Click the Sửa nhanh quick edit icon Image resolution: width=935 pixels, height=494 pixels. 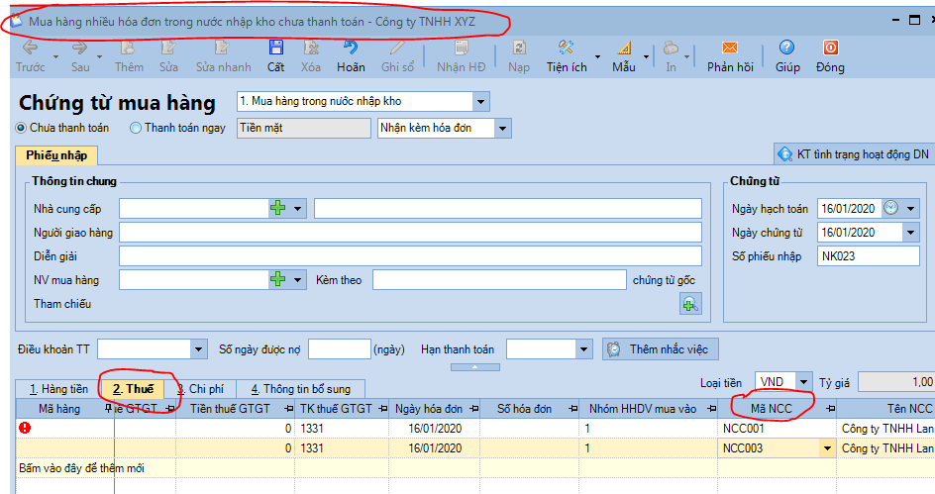tap(223, 48)
